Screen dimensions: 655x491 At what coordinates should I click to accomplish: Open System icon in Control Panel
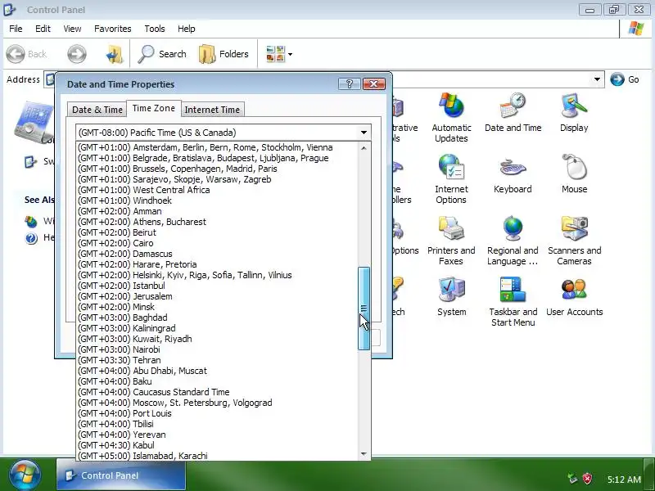(452, 296)
